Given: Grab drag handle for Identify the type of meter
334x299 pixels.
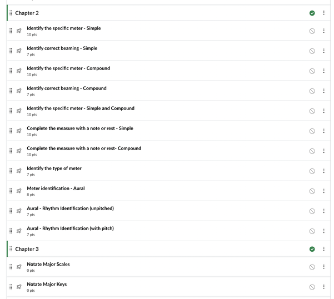Looking at the screenshot, I should point(11,171).
